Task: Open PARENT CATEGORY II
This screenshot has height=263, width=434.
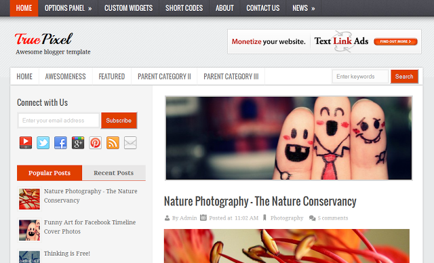Action: (164, 77)
